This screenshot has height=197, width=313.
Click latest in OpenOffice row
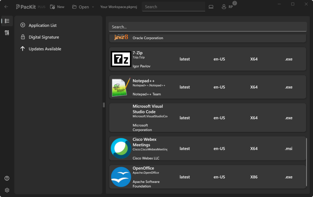point(185,177)
